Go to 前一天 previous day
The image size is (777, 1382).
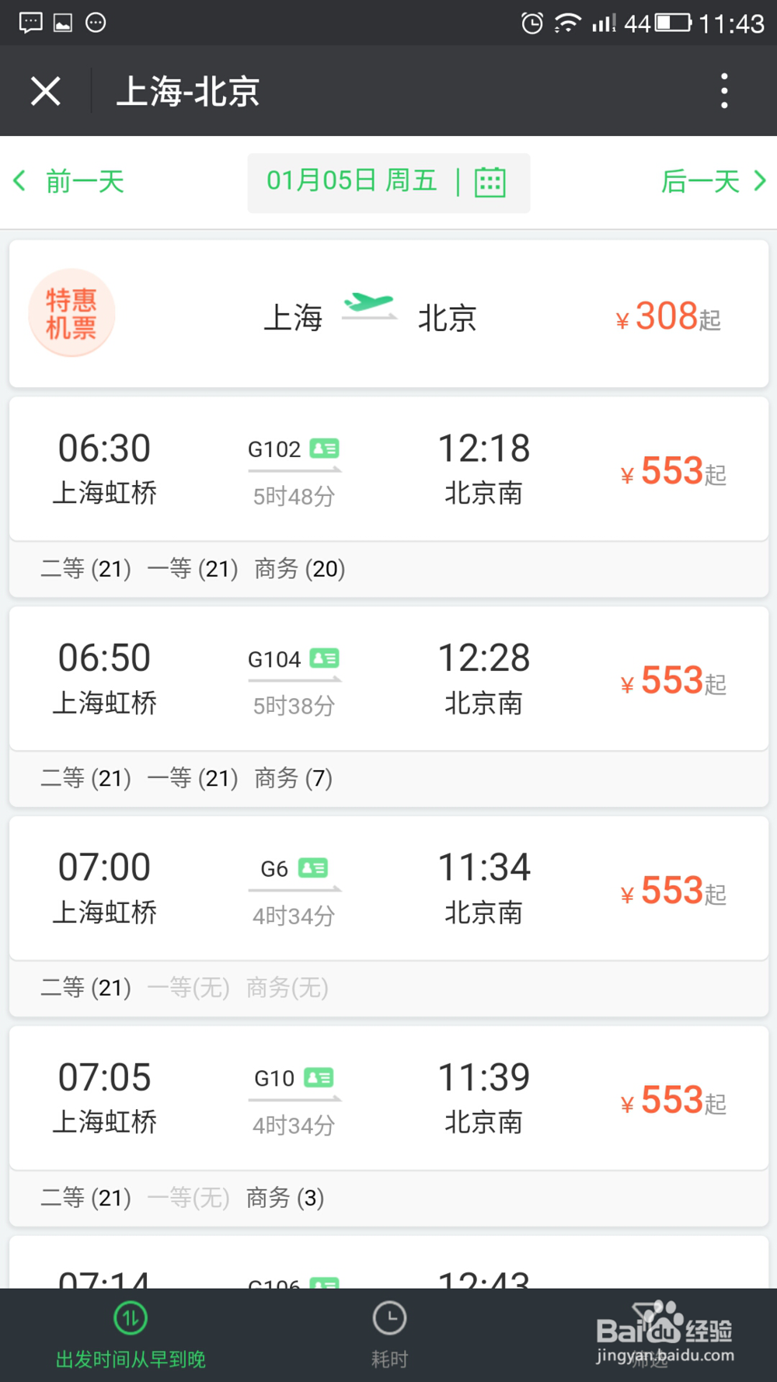pyautogui.click(x=70, y=182)
